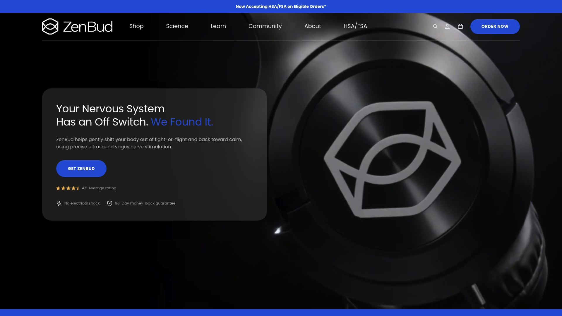This screenshot has height=316, width=562.
Task: Open the shopping bag cart icon
Action: coord(460,26)
